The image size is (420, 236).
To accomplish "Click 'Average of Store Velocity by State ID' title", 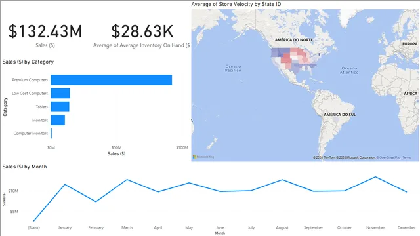I will pos(236,4).
